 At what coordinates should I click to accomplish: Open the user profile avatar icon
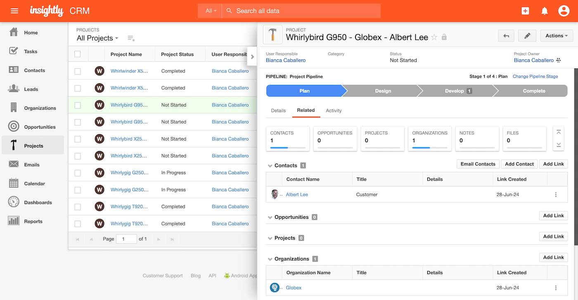coord(564,11)
